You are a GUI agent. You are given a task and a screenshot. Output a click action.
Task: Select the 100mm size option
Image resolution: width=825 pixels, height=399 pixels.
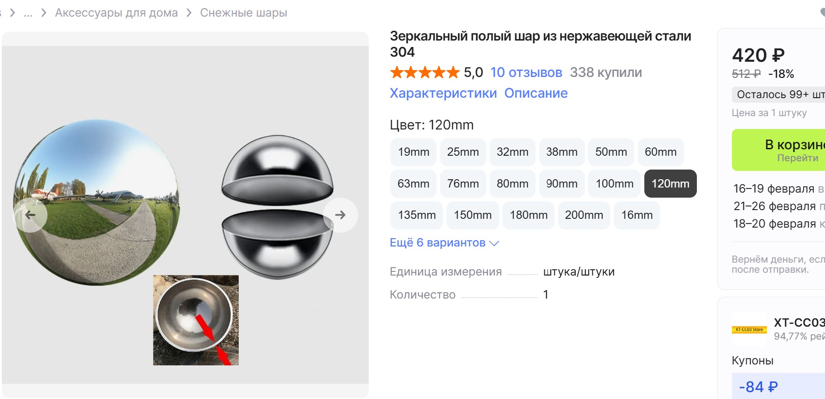click(x=614, y=184)
